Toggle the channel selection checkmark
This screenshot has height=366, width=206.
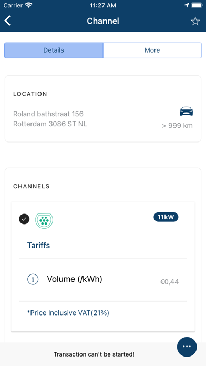point(24,219)
